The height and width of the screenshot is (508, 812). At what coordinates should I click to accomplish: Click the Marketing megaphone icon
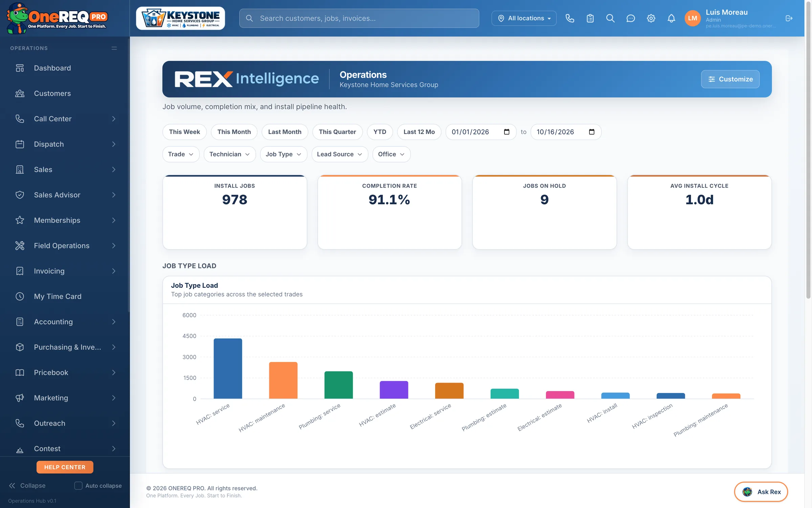20,398
